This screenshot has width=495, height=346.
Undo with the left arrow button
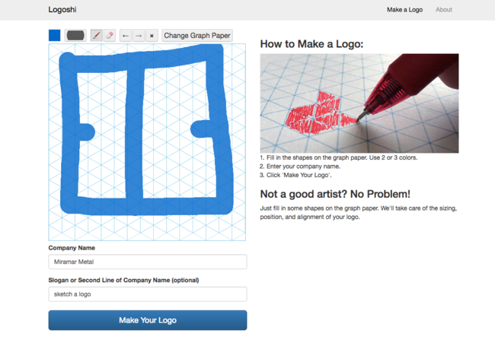[x=126, y=36]
